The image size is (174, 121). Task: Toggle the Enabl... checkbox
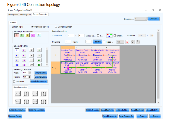[x=115, y=35]
